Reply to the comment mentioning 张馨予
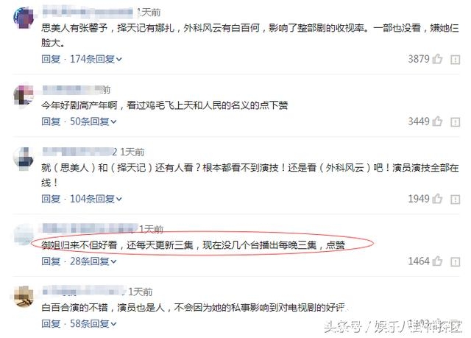471x338 pixels. coord(51,59)
